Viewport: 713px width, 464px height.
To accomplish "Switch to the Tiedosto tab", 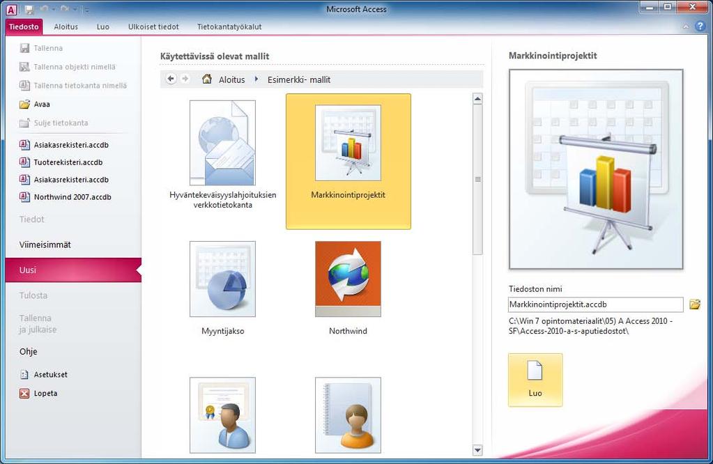I will (24, 26).
